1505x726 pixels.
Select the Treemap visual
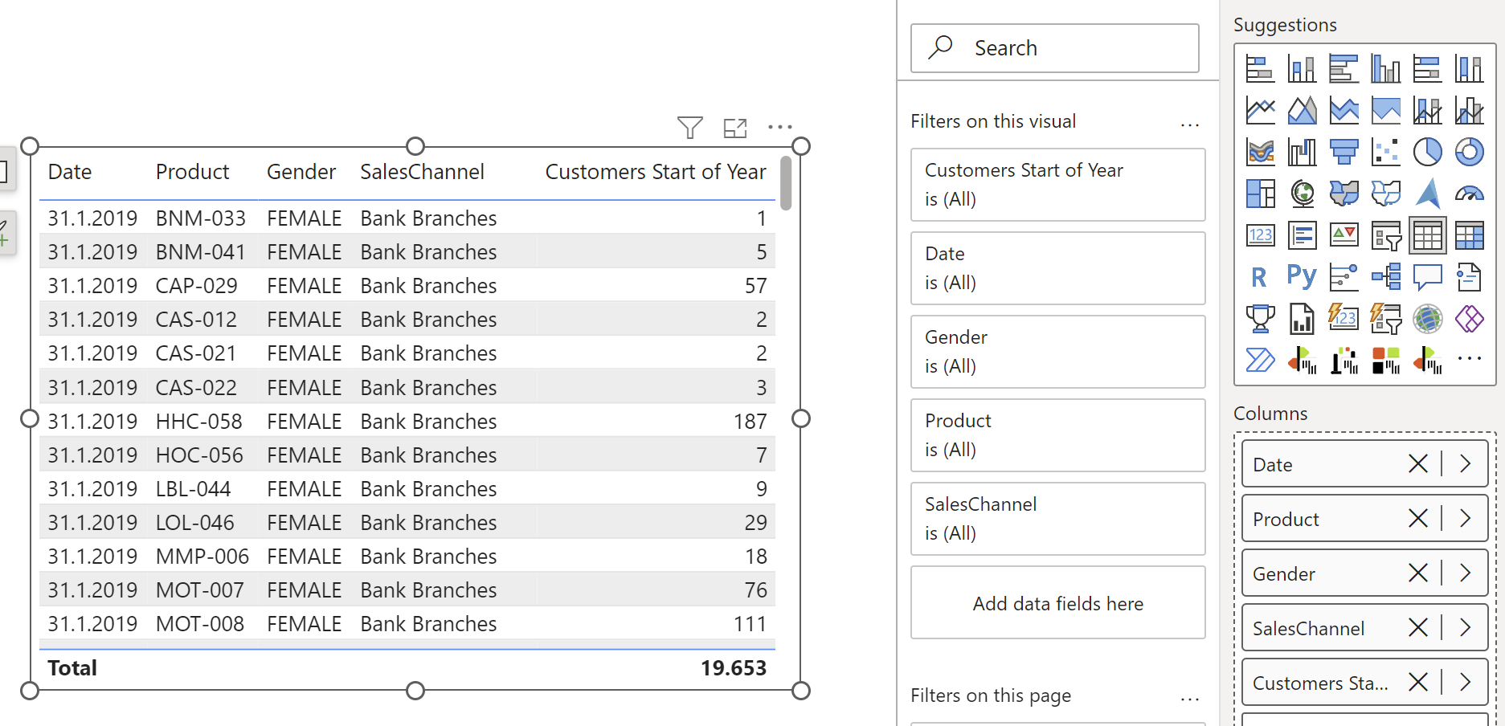(x=1260, y=193)
